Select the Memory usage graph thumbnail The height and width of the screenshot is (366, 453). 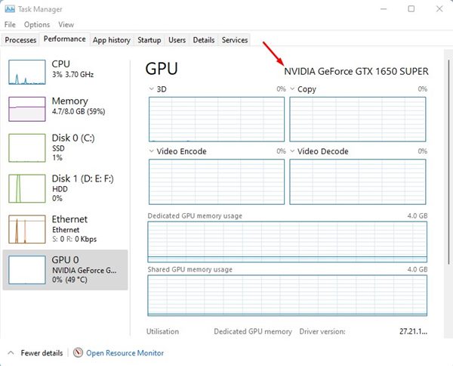(27, 108)
